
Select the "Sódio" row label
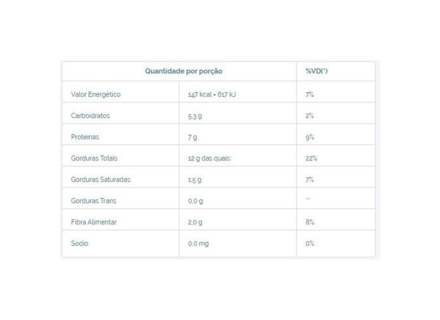(79, 244)
